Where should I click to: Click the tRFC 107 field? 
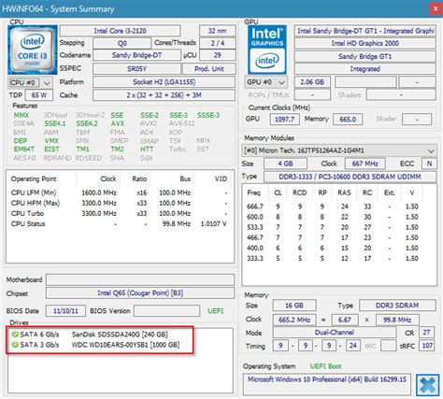(x=427, y=346)
